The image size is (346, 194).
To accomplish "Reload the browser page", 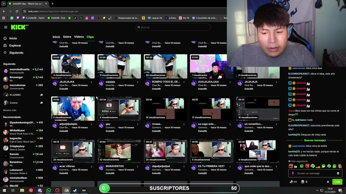I will pos(17,11).
